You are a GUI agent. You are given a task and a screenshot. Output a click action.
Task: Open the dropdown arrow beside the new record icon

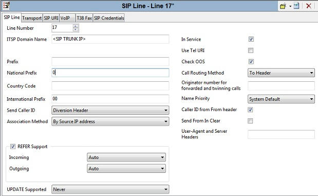290,6
